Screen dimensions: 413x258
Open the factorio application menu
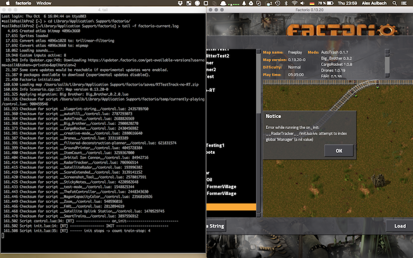23,3
